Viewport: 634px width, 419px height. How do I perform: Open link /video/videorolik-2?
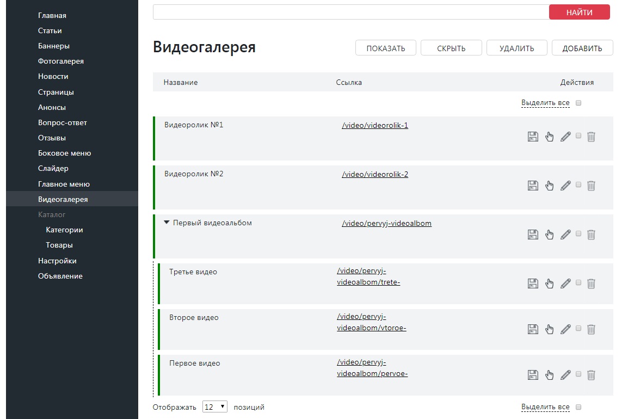click(x=375, y=174)
